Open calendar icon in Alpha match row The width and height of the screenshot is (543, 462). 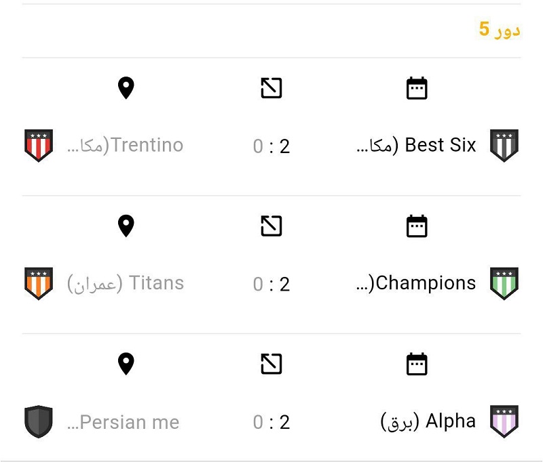pos(417,364)
